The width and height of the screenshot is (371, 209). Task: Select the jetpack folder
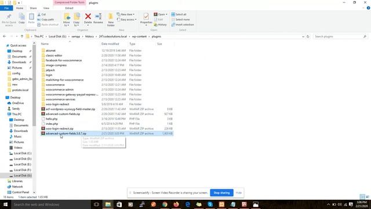point(50,70)
